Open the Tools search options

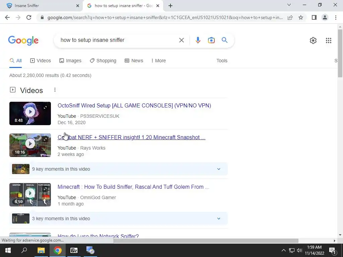222,61
